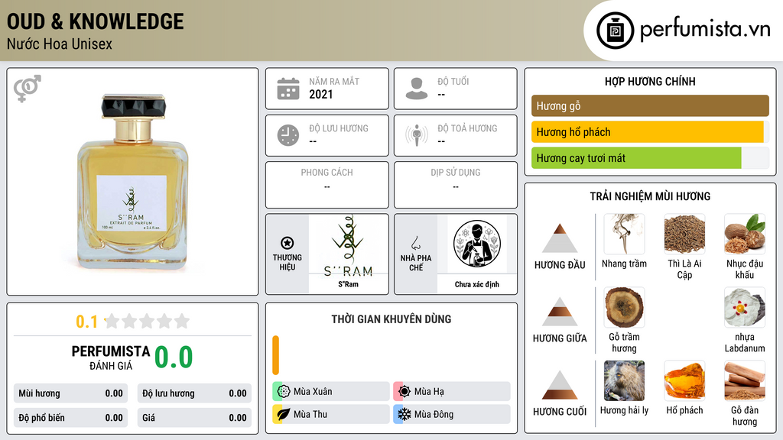Click the green 0.0 Perfumista score

click(174, 357)
